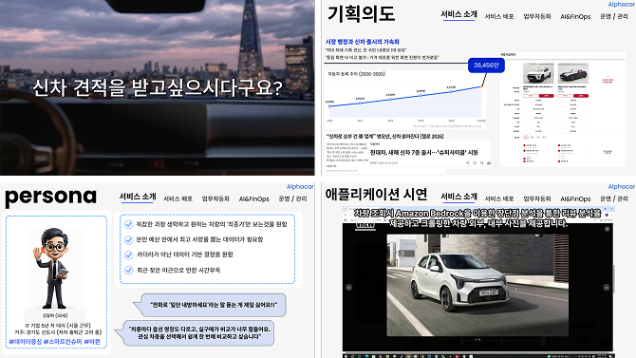The width and height of the screenshot is (636, 358).
Task: Go to 업무자동화 on 애플리케이션 시연 slide
Action: pos(537,198)
